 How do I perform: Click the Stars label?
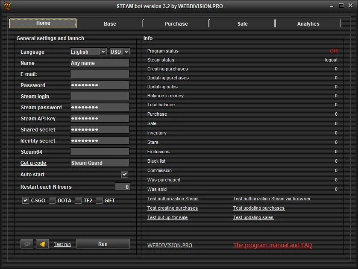(153, 142)
